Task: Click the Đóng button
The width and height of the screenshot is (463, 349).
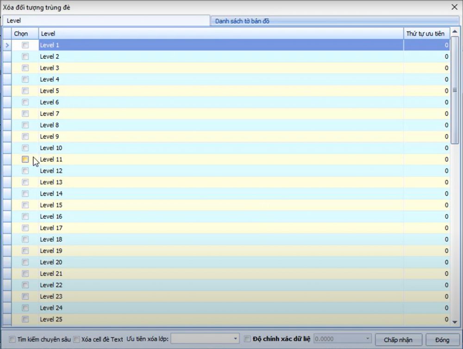Action: coord(442,340)
